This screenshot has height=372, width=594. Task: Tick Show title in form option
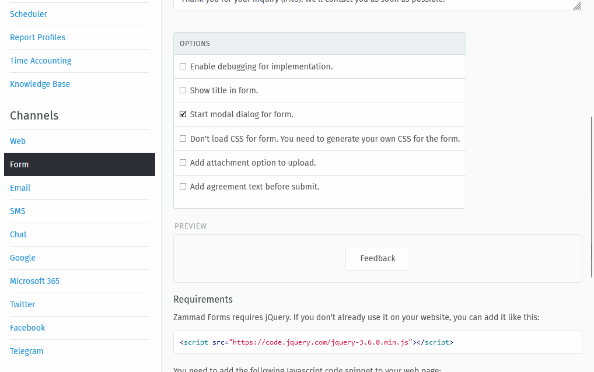183,90
